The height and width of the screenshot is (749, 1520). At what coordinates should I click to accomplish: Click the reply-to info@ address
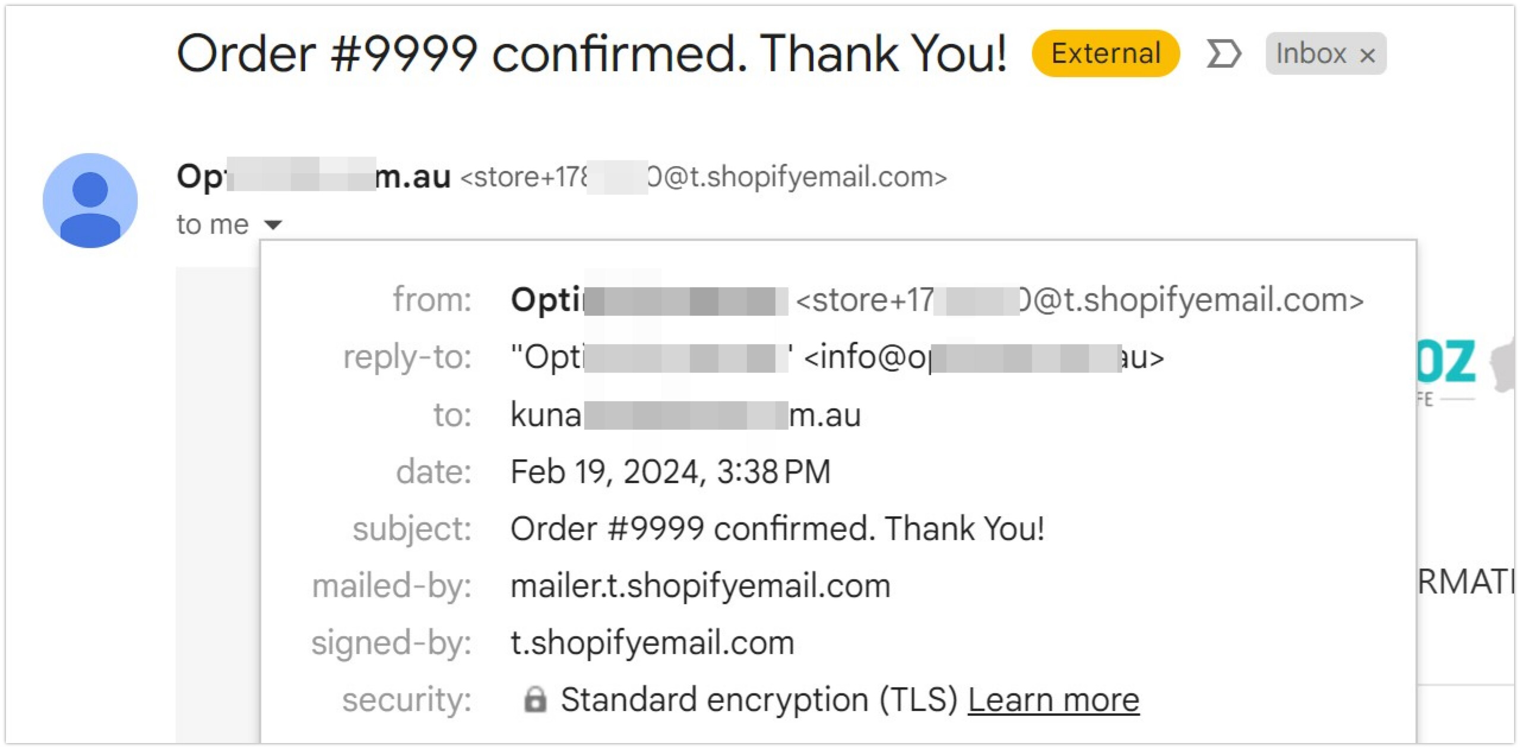pyautogui.click(x=983, y=357)
